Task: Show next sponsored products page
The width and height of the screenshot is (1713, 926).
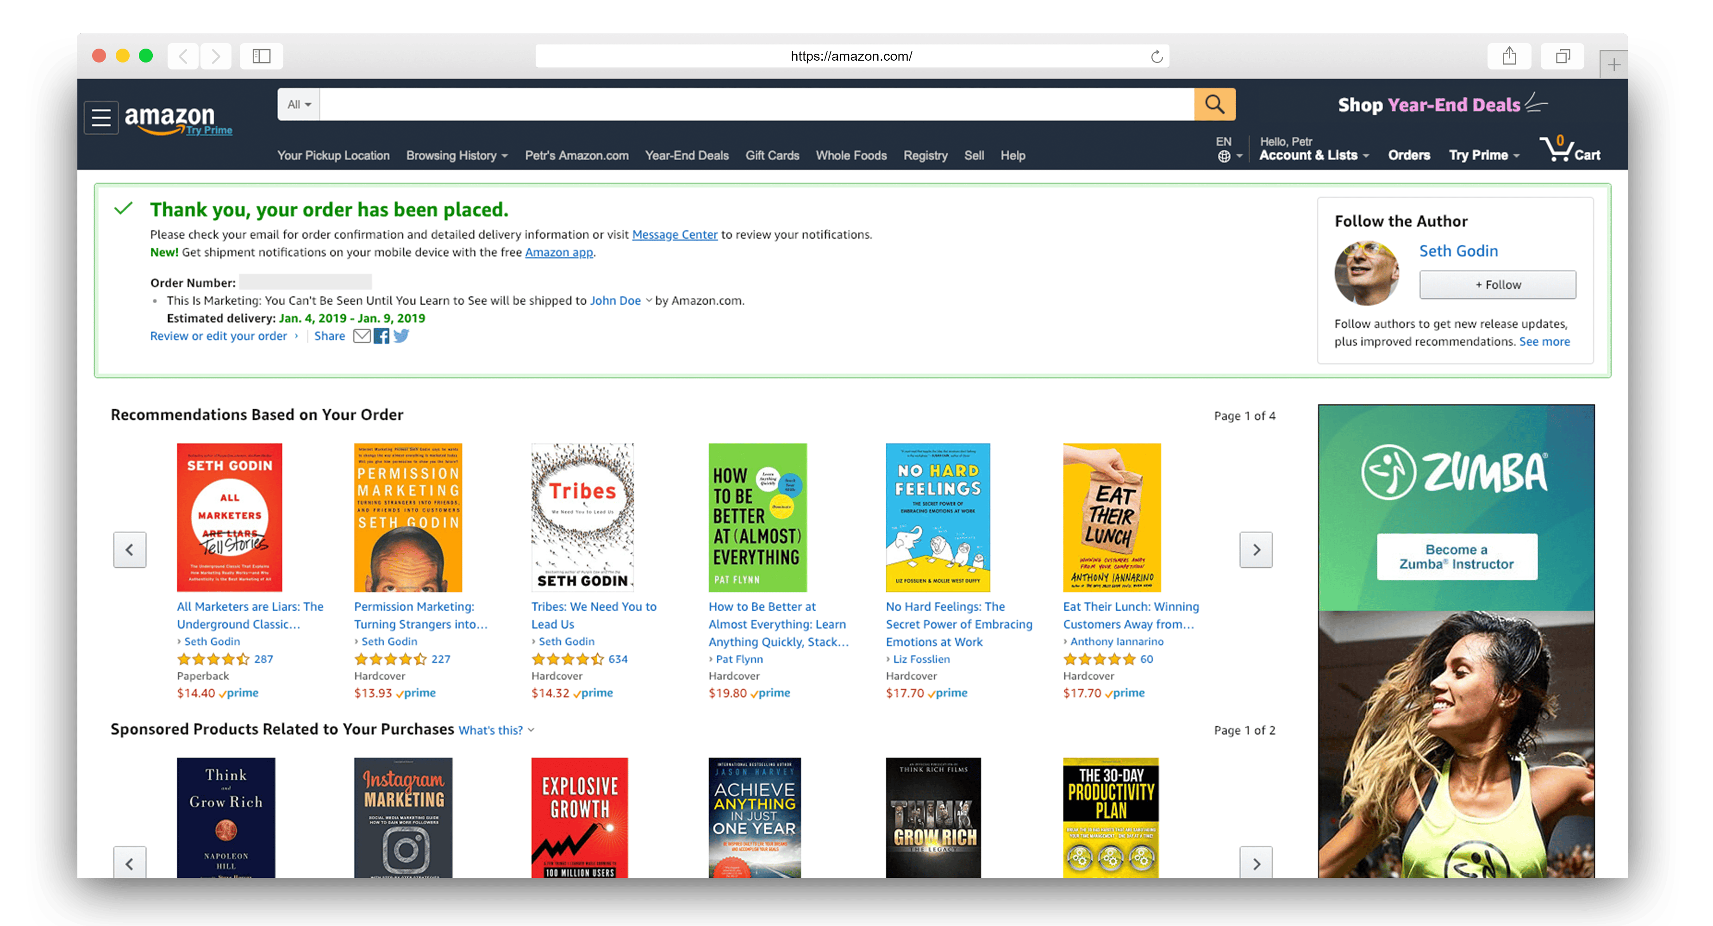Action: [1256, 863]
